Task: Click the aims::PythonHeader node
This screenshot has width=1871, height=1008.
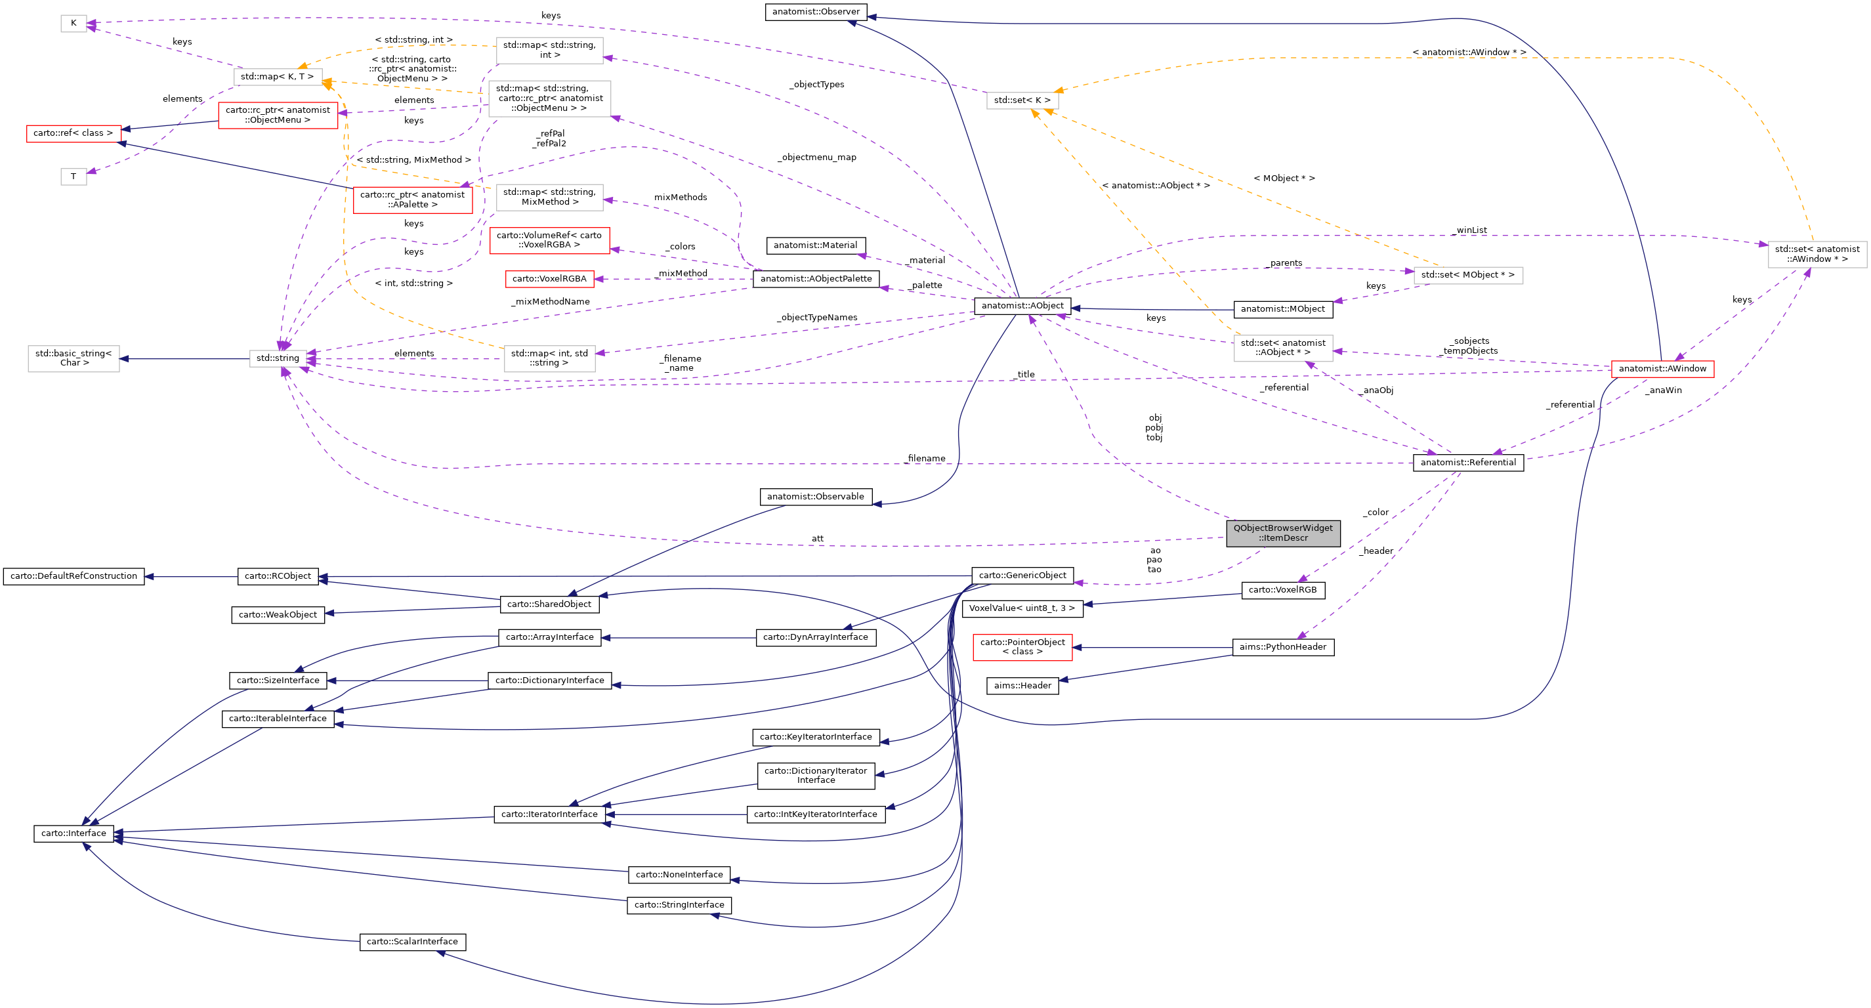Action: pos(1283,647)
